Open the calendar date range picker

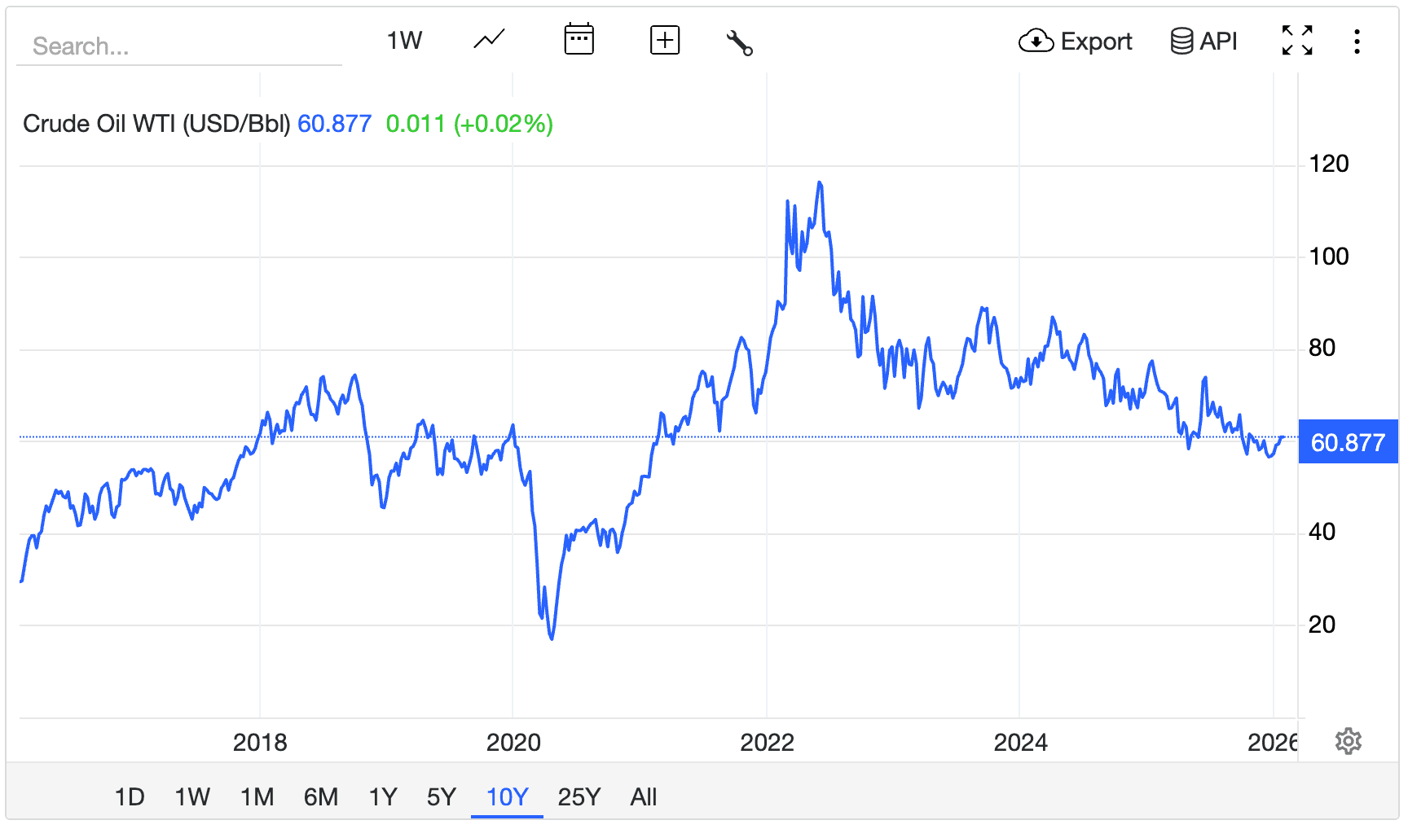point(579,40)
